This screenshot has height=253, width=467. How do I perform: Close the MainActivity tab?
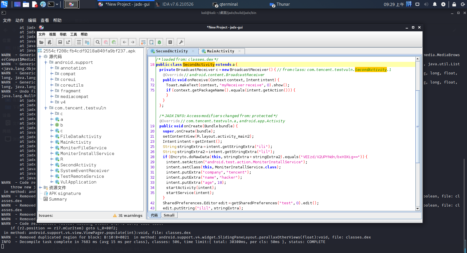tap(239, 51)
